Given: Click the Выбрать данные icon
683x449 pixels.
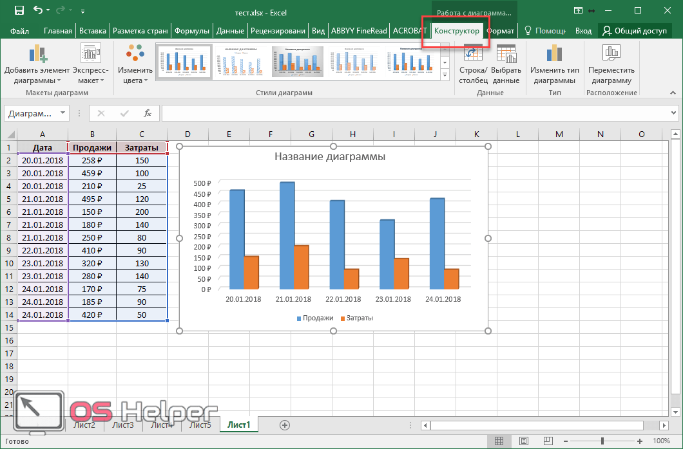Looking at the screenshot, I should tap(506, 64).
